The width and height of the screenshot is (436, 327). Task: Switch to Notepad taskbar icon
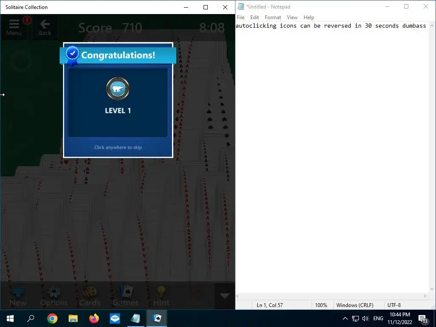pos(136,318)
